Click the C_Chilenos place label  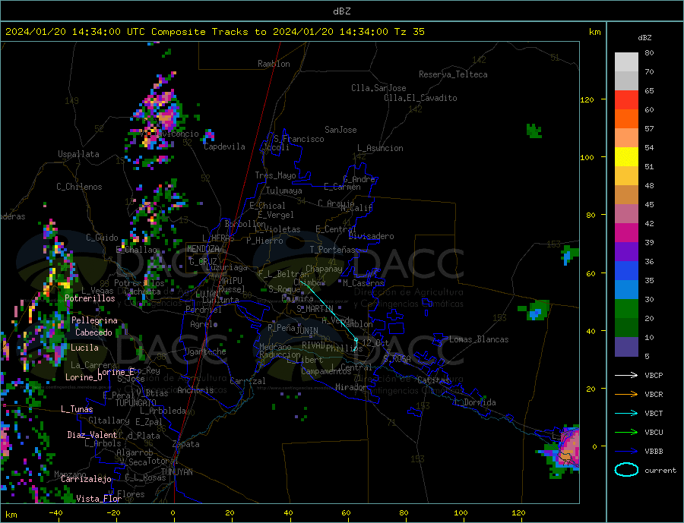point(79,187)
